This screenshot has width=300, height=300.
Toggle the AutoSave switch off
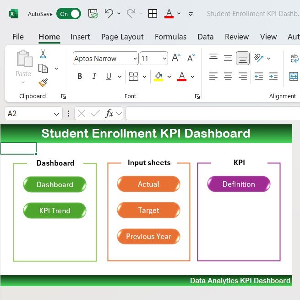coord(69,14)
